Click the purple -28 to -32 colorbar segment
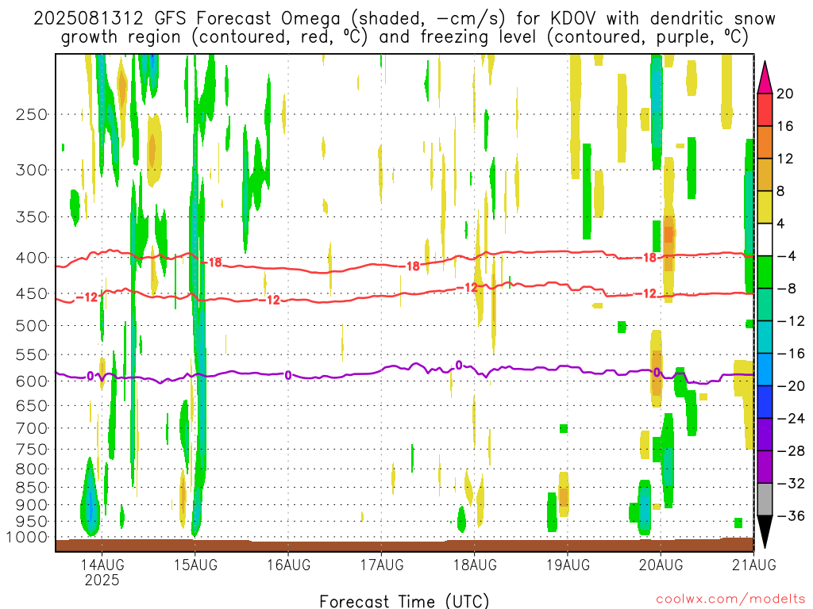The height and width of the screenshot is (609, 813). coord(765,467)
